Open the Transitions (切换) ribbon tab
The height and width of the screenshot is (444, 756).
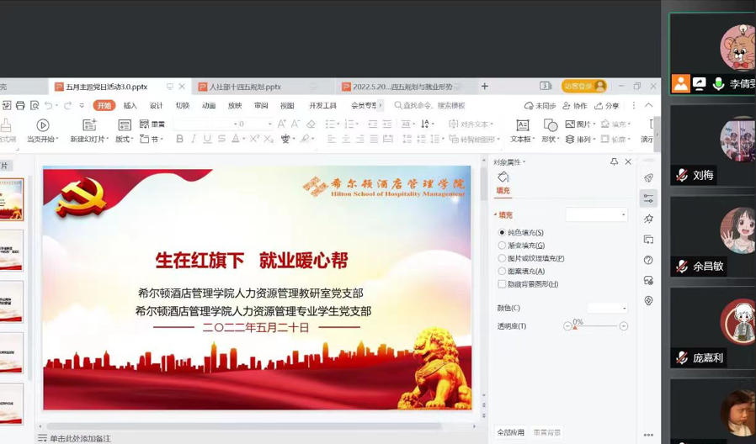(x=182, y=105)
